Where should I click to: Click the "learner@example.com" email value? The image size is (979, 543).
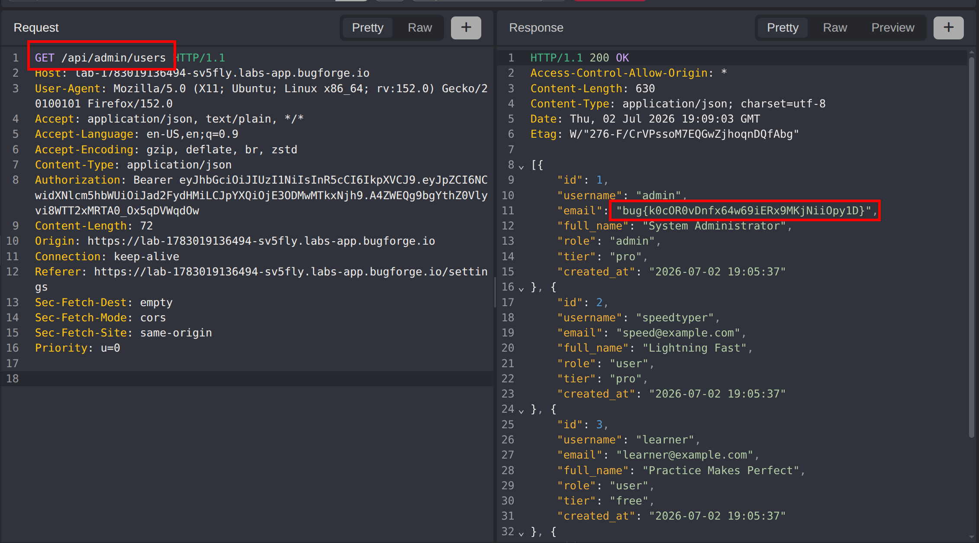pos(685,455)
